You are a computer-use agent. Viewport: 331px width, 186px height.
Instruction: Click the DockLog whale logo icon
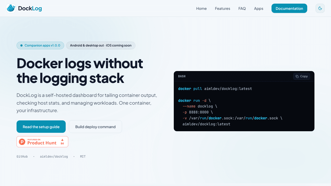(x=11, y=8)
